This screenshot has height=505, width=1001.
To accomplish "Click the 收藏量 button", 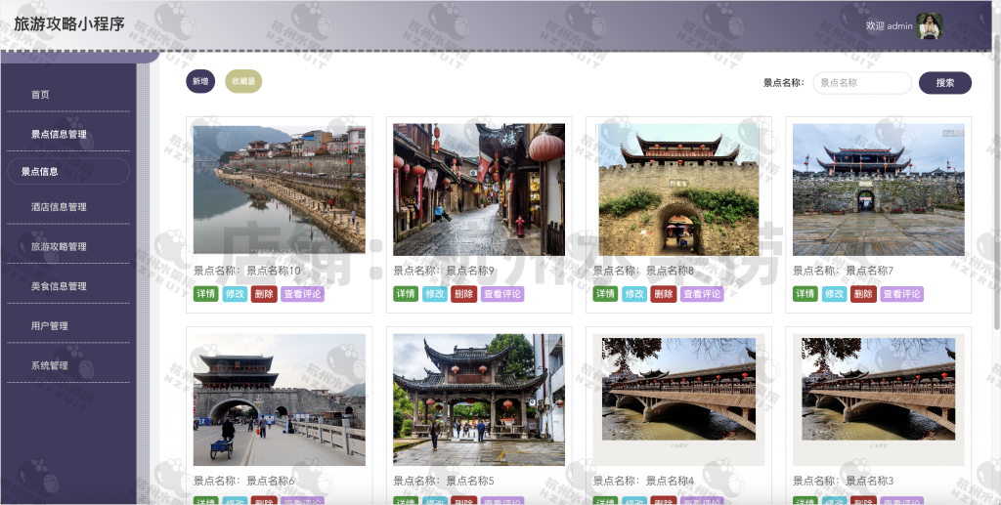I will coord(243,82).
